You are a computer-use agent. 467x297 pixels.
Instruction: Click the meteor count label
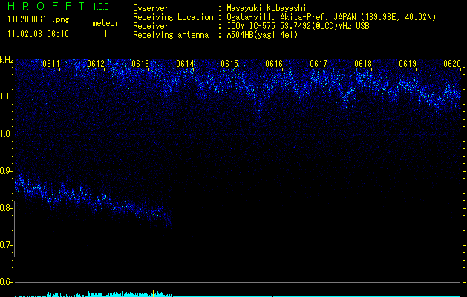[105, 23]
